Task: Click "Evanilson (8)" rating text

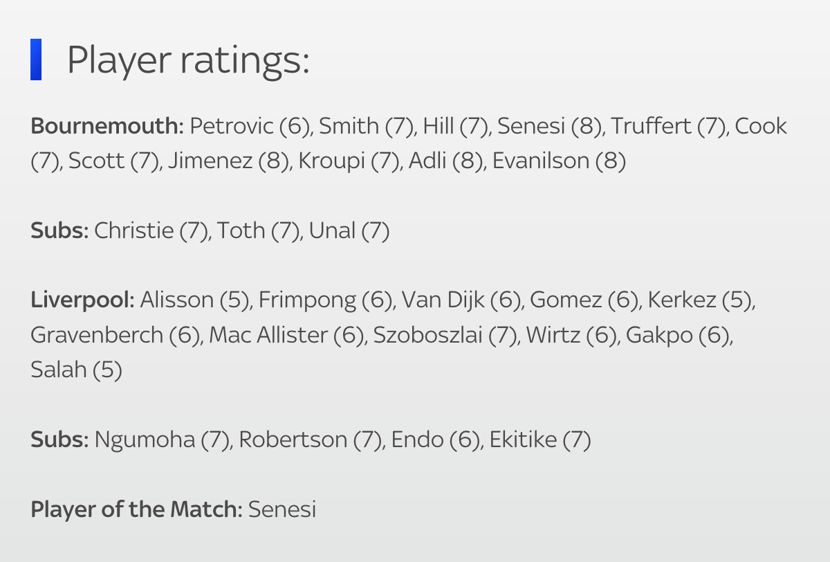Action: tap(559, 161)
